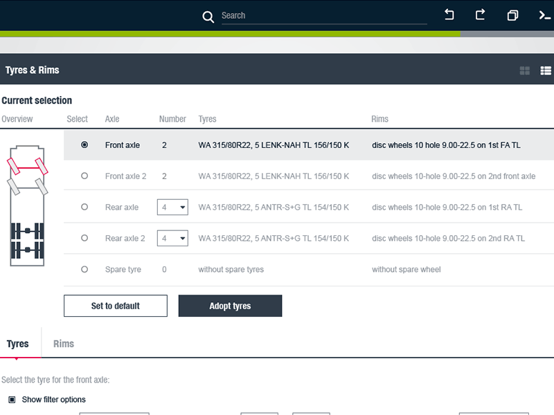Select the Front axle 2 radio button
554x415 pixels.
84,176
